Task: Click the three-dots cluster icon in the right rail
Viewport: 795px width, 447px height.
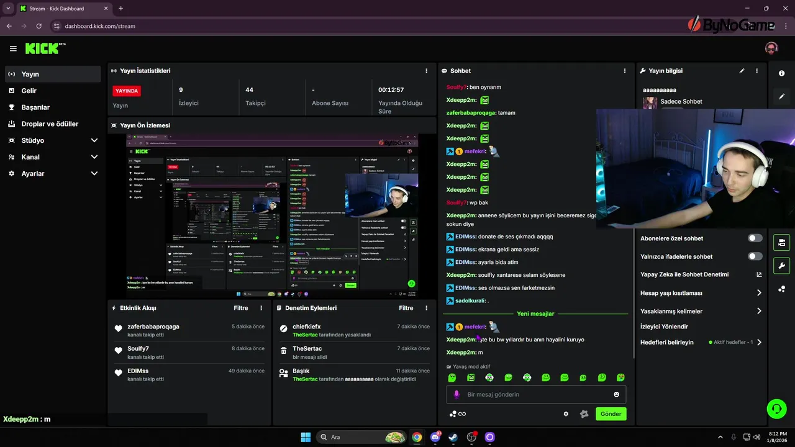Action: tap(782, 289)
